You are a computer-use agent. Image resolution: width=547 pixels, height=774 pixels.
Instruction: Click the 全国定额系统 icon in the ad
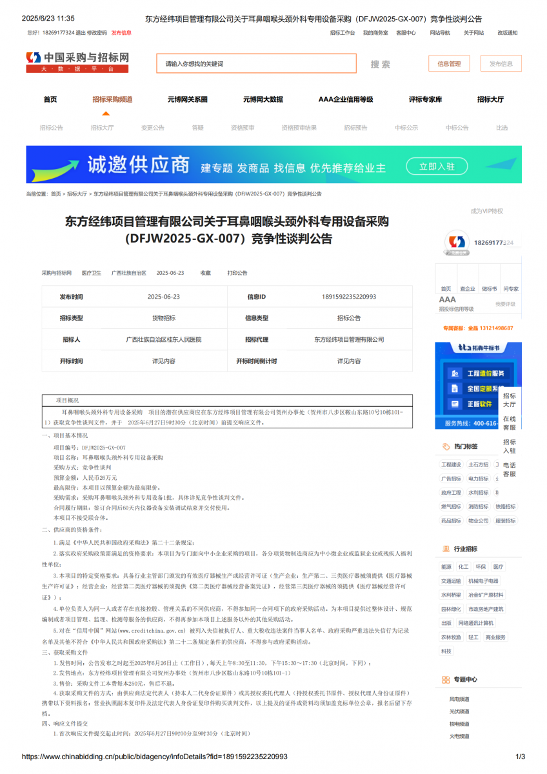[455, 389]
